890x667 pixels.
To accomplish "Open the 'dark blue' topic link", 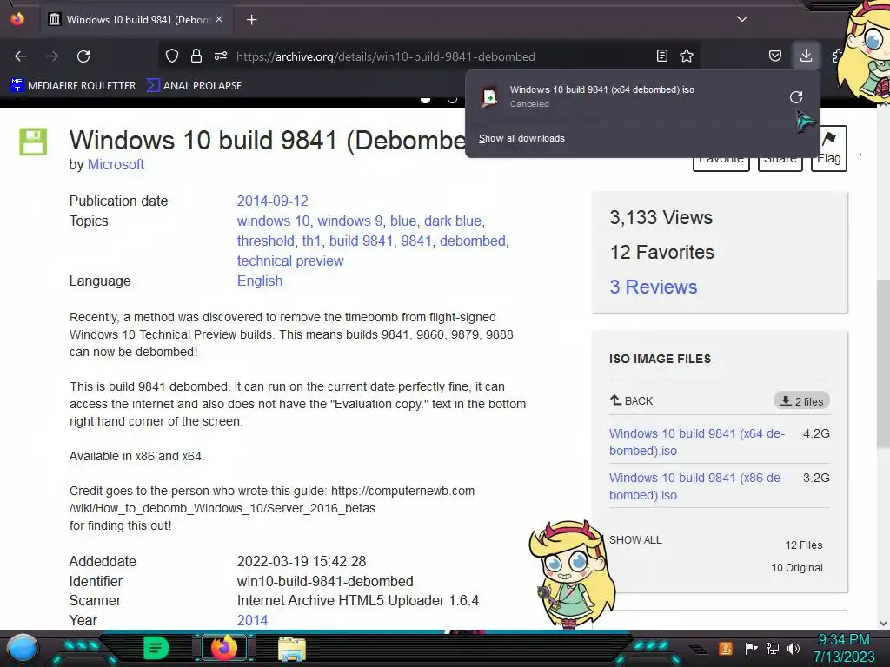I will [x=453, y=221].
